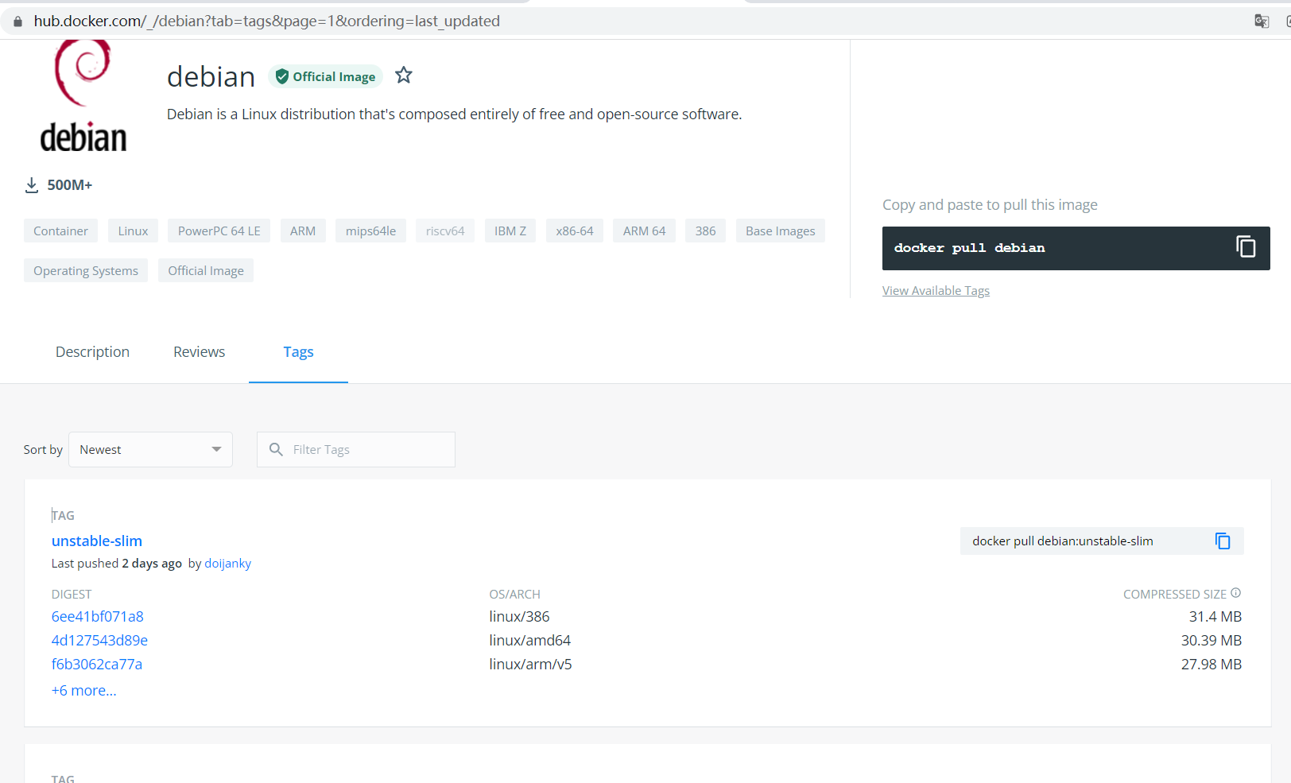Viewport: 1291px width, 783px height.
Task: Open the Reviews tab
Action: pyautogui.click(x=199, y=351)
